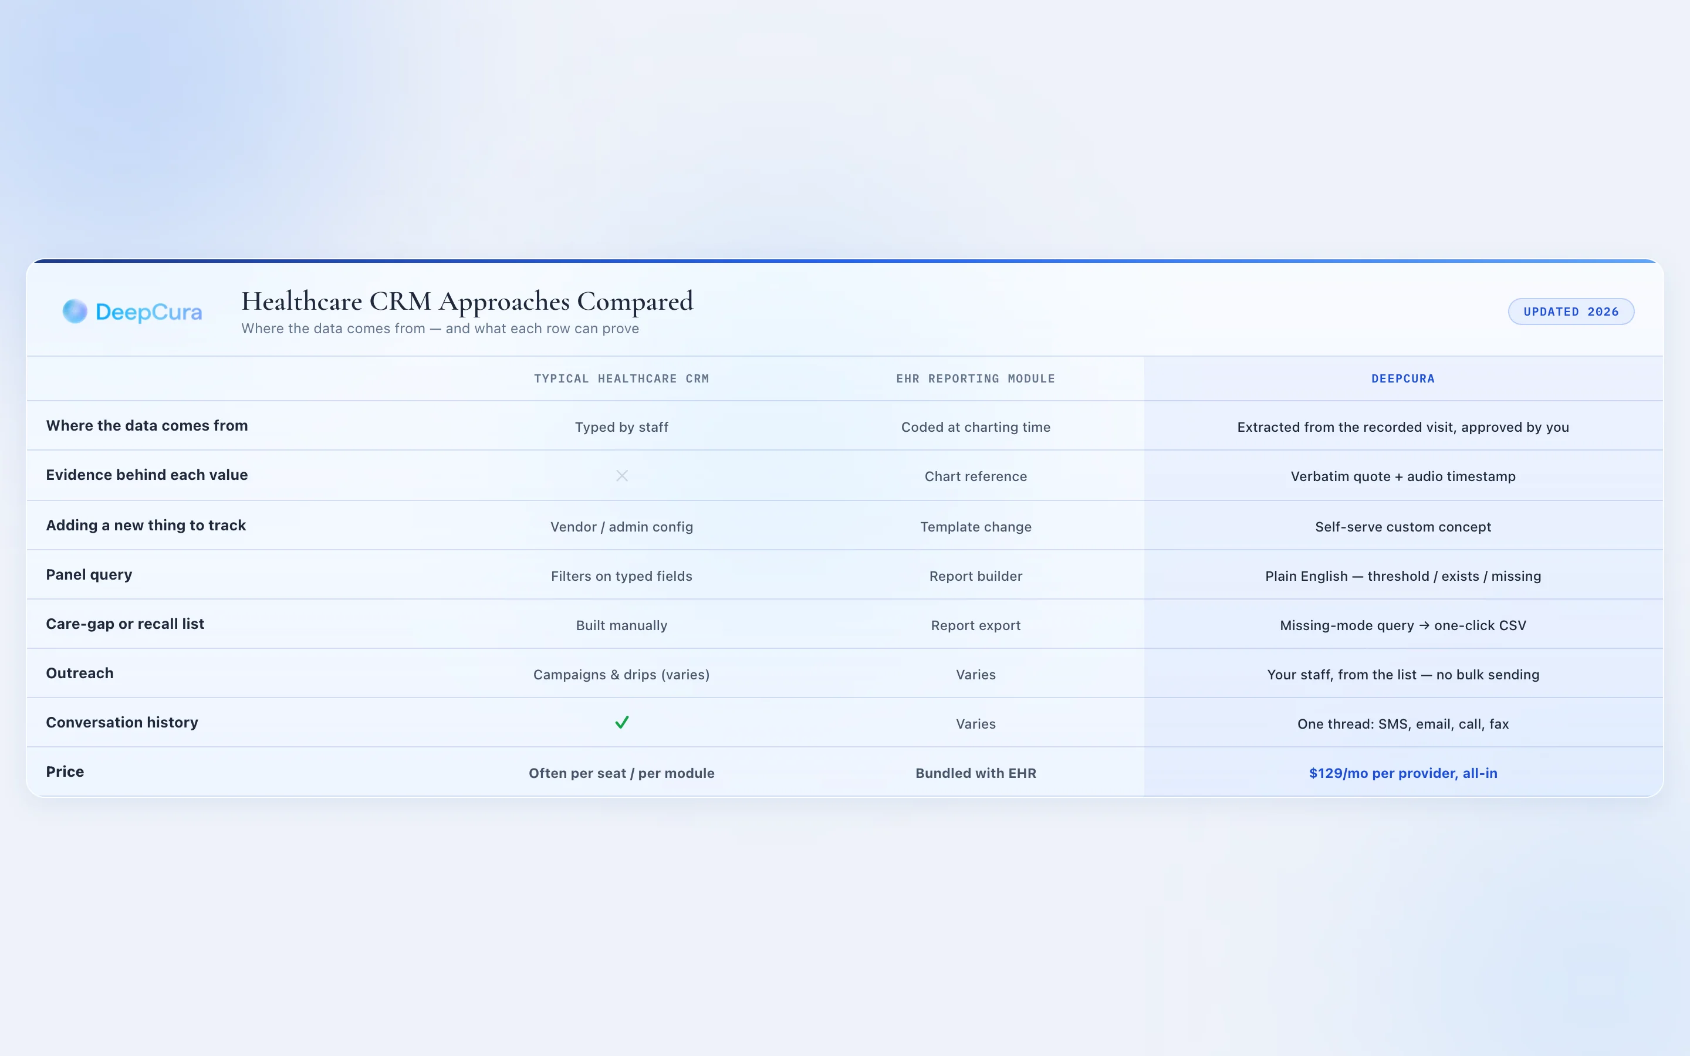Click the 'Adding a new thing to track' label

(x=146, y=525)
